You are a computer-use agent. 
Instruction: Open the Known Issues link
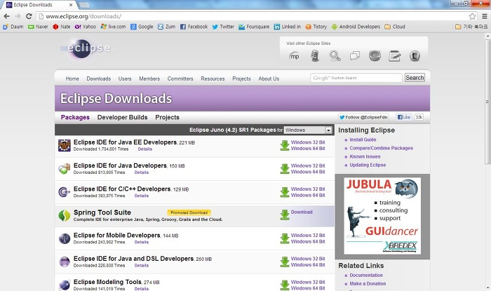click(365, 157)
